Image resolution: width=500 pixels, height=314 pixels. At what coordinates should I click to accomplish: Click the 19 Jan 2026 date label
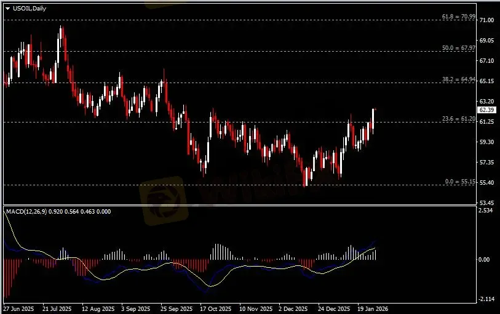tap(373, 309)
